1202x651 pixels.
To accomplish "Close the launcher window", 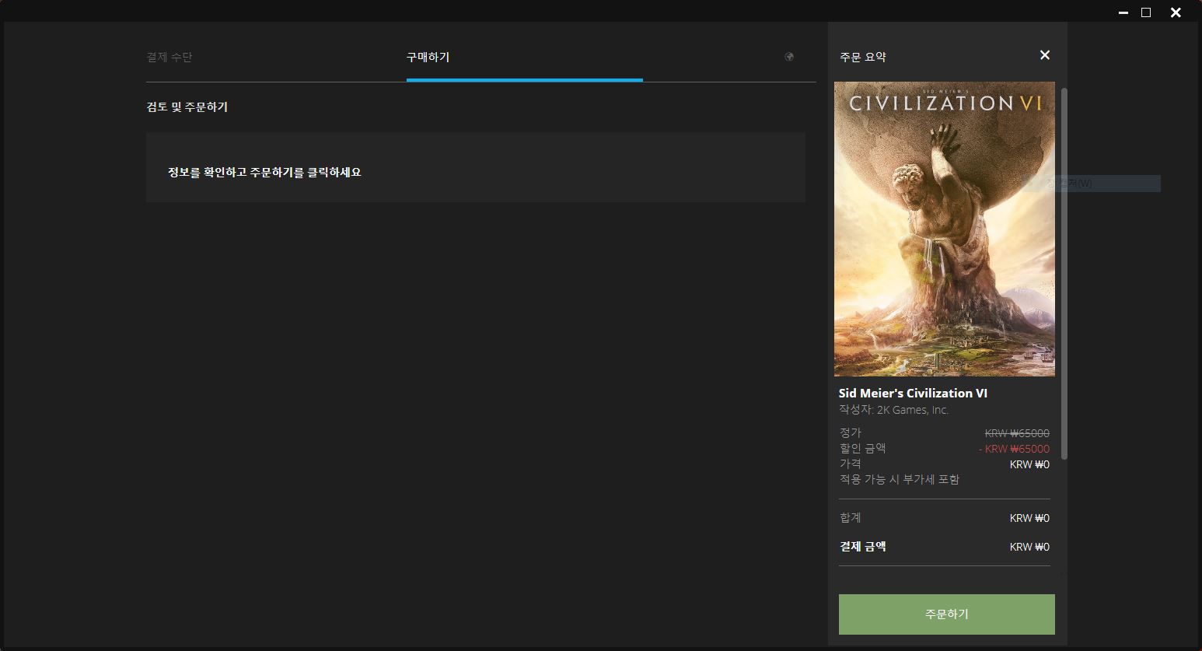I will coord(1176,12).
